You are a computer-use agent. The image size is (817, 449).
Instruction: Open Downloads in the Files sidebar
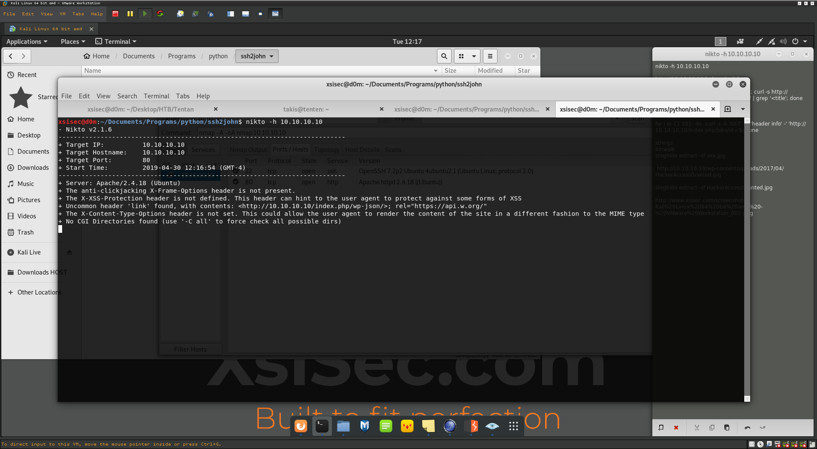(x=33, y=168)
